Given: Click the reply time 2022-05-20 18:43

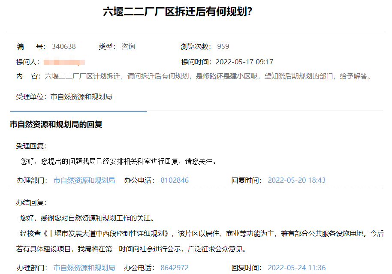Looking at the screenshot, I should 296,180.
